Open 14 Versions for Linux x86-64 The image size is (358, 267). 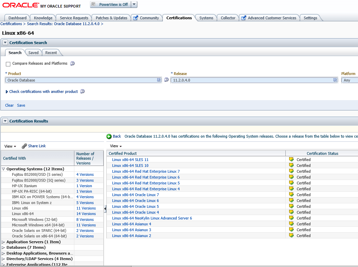click(x=86, y=214)
